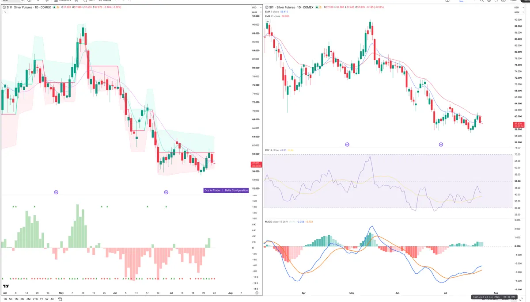
Task: Click the left chart's late-April purple event marker
Action: pos(56,192)
